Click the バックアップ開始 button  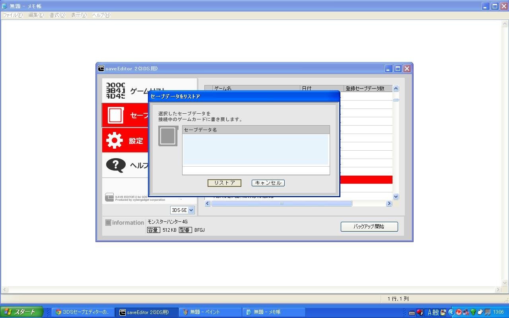point(369,227)
